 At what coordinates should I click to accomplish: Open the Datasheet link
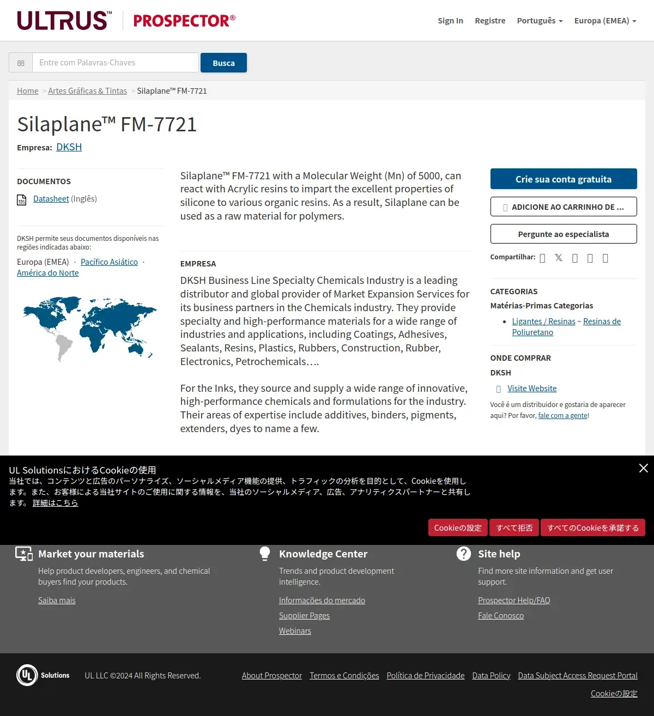click(x=51, y=199)
